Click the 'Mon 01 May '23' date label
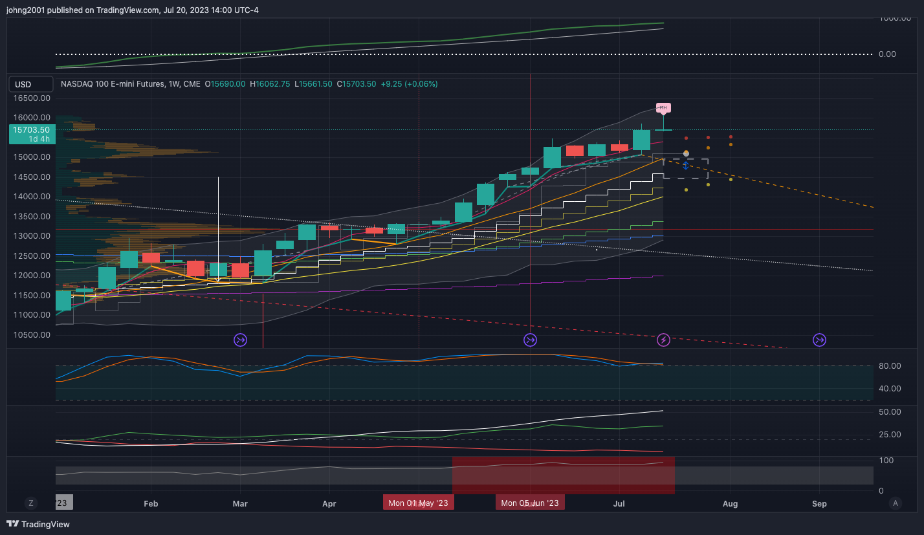924x535 pixels. pyautogui.click(x=419, y=503)
